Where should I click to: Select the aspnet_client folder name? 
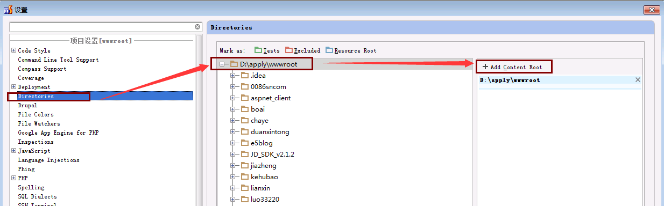[x=270, y=98]
